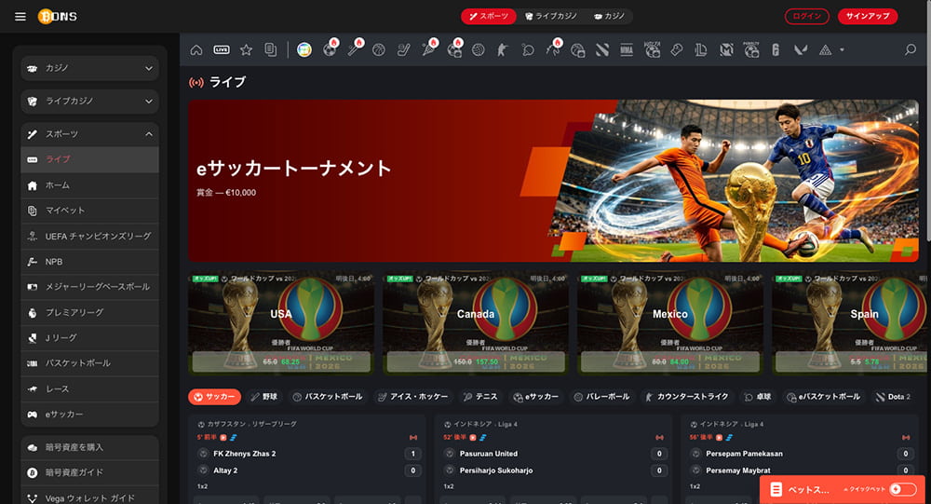Select the soccer ball icon in toolbar

[330, 50]
